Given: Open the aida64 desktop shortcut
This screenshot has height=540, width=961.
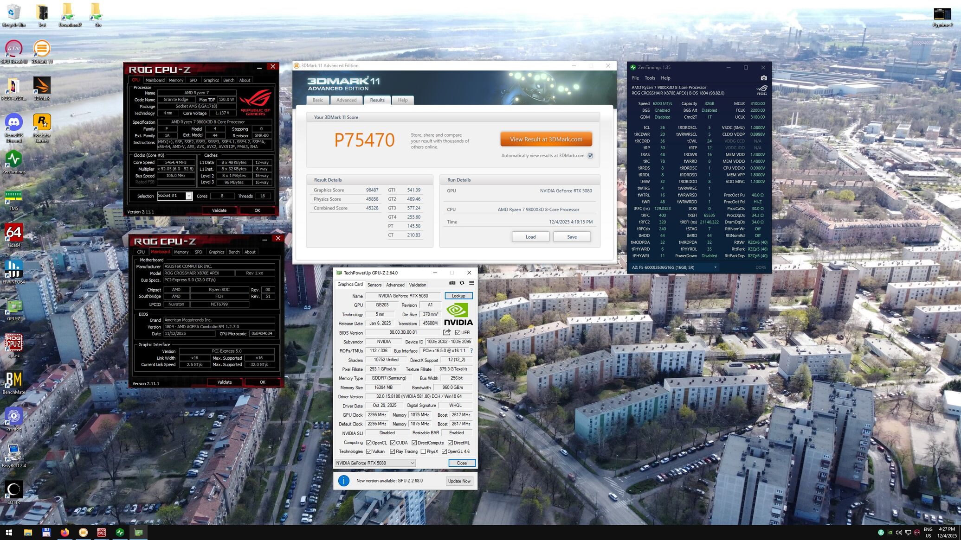Looking at the screenshot, I should 13,233.
